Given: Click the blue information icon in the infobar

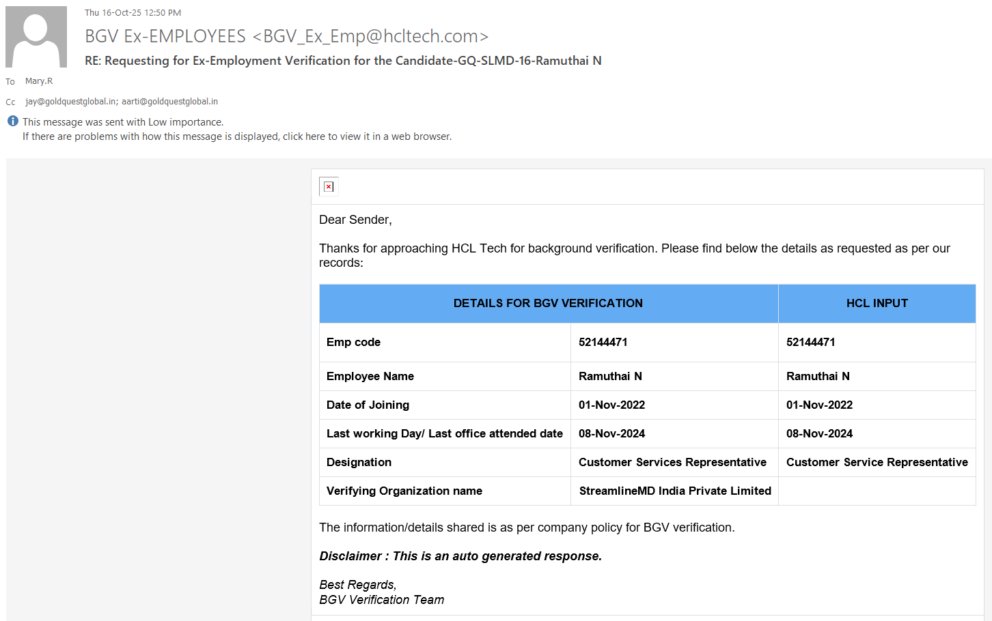Looking at the screenshot, I should pyautogui.click(x=13, y=121).
